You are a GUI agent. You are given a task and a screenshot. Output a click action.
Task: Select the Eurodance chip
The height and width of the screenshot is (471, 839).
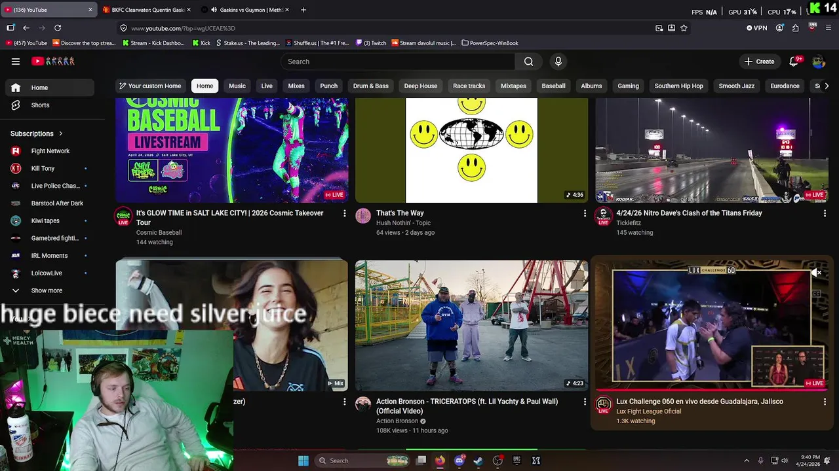point(785,86)
